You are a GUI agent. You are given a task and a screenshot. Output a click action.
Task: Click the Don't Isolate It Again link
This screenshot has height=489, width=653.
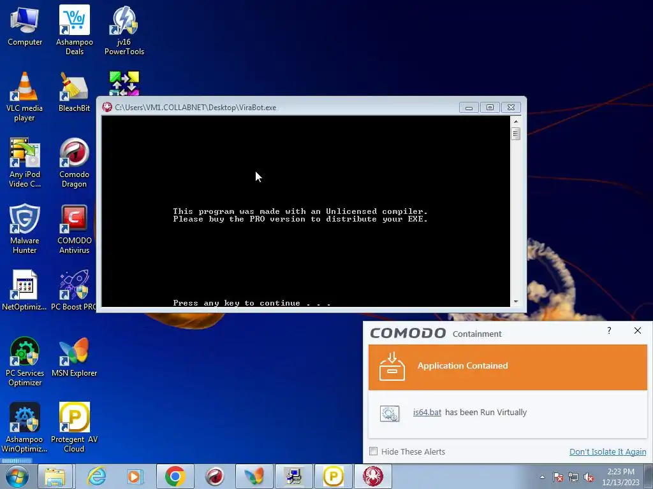point(608,451)
